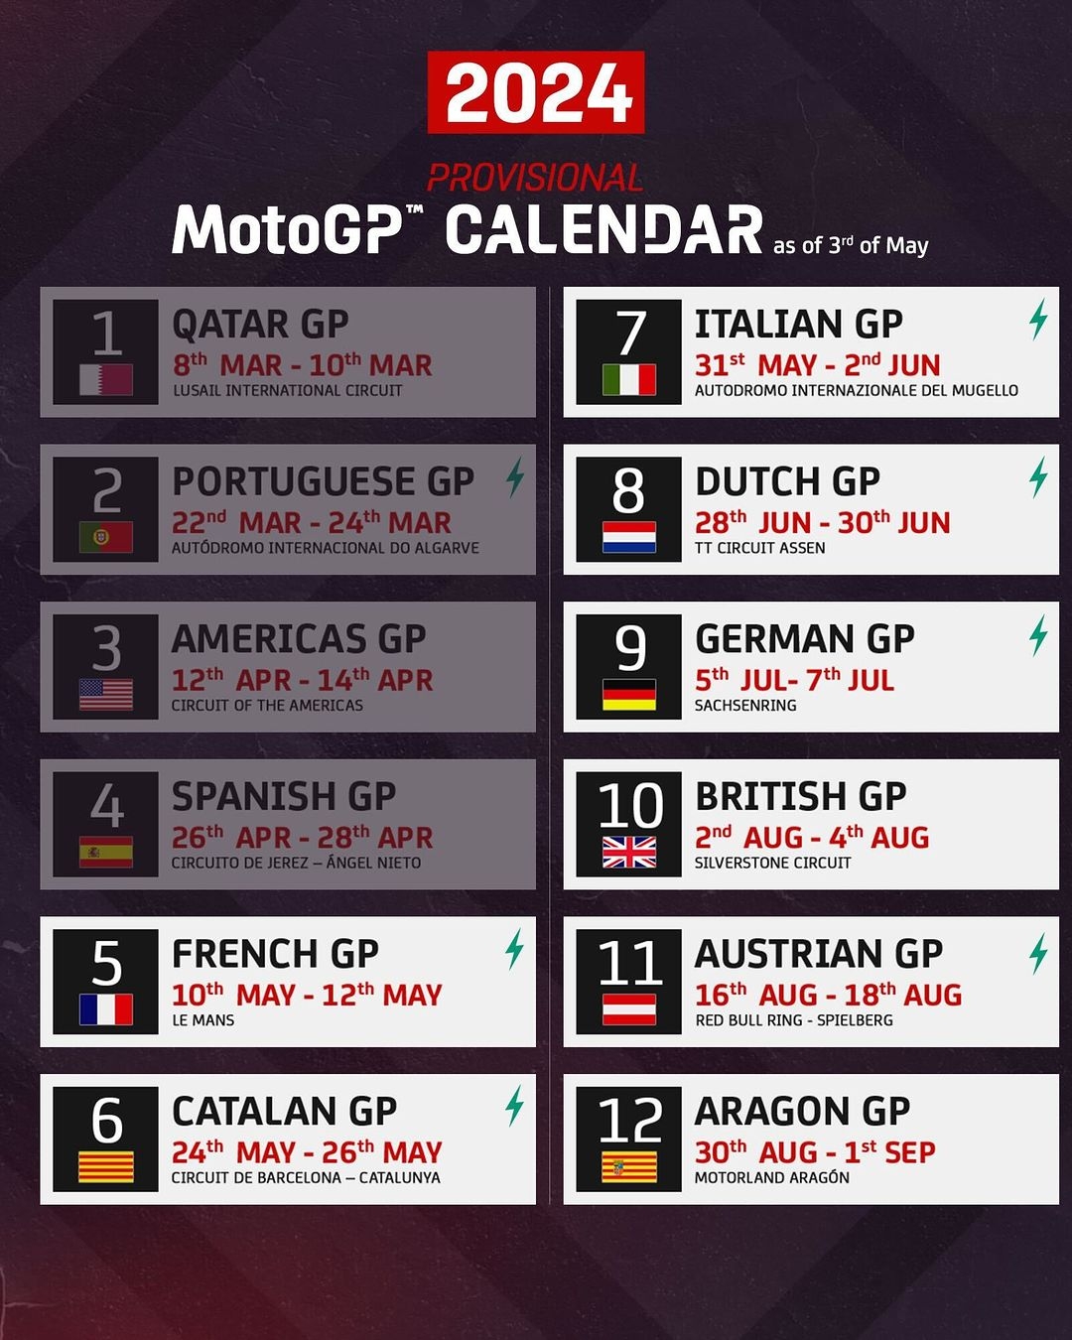The image size is (1072, 1340).
Task: Click the green lightning bolt on Italian GP
Action: 1038,320
